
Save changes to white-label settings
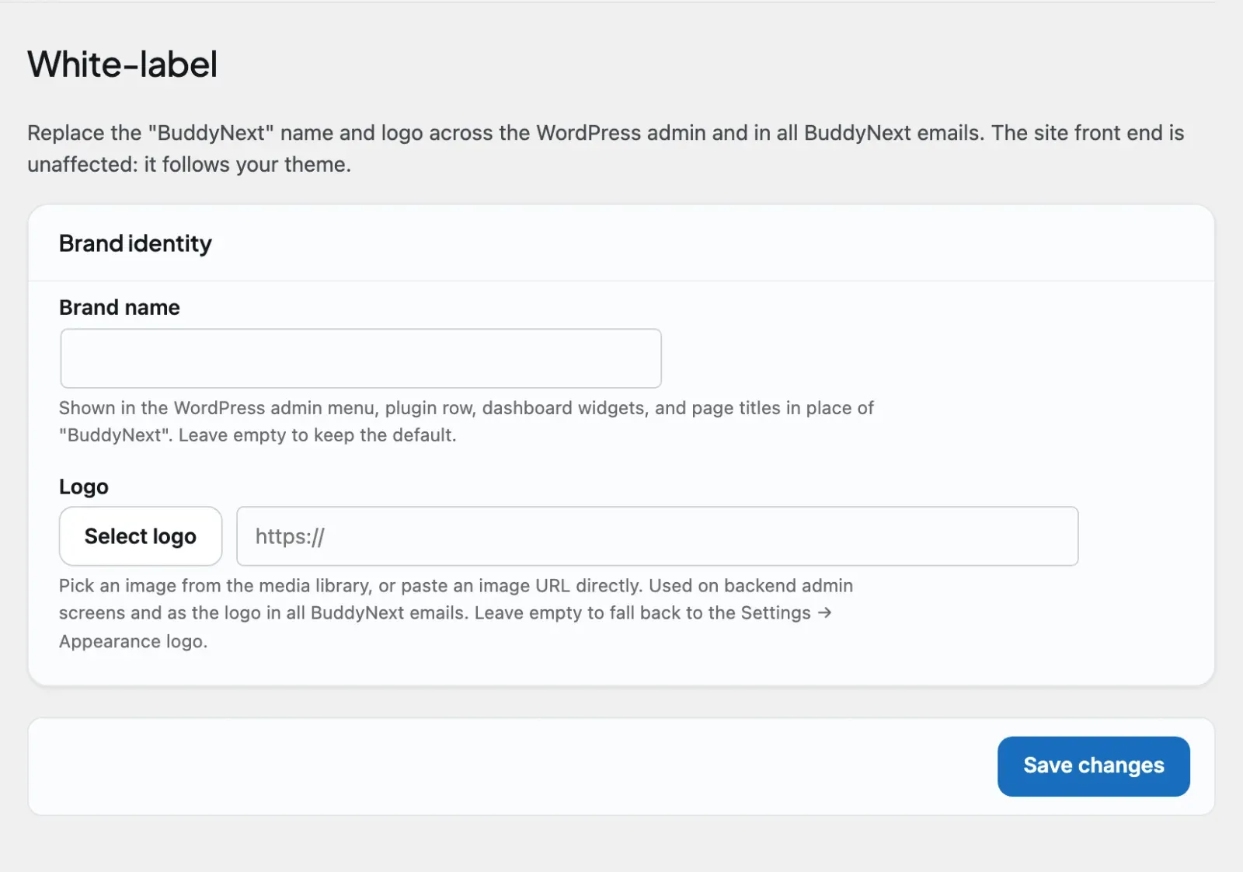pos(1093,766)
